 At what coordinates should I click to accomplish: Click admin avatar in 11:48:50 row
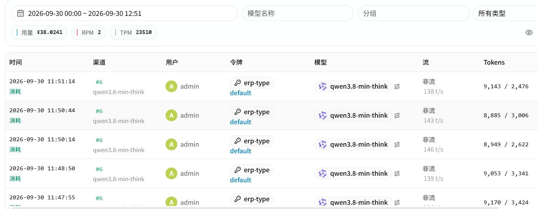171,173
